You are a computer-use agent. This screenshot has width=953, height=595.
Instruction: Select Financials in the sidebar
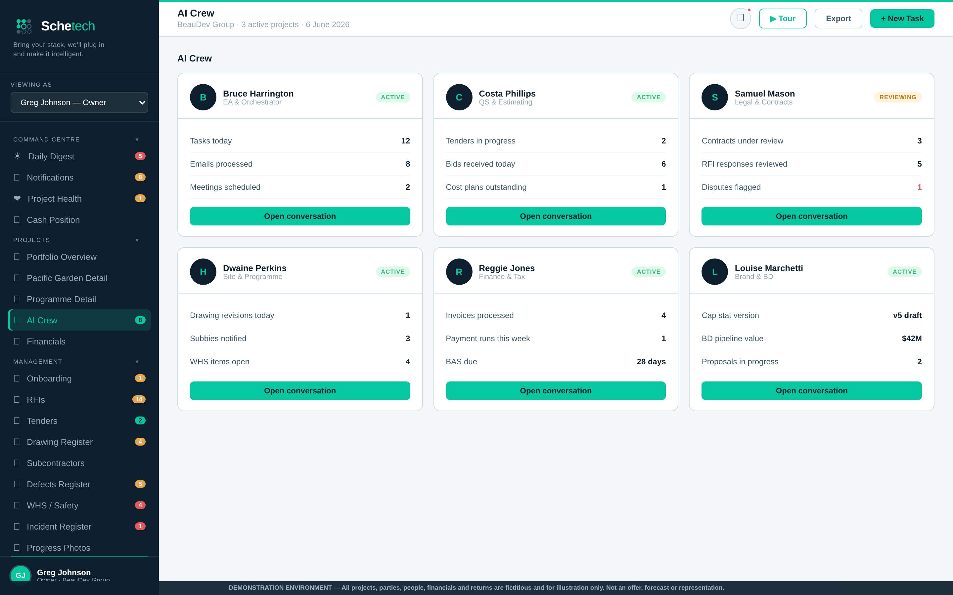[79, 341]
